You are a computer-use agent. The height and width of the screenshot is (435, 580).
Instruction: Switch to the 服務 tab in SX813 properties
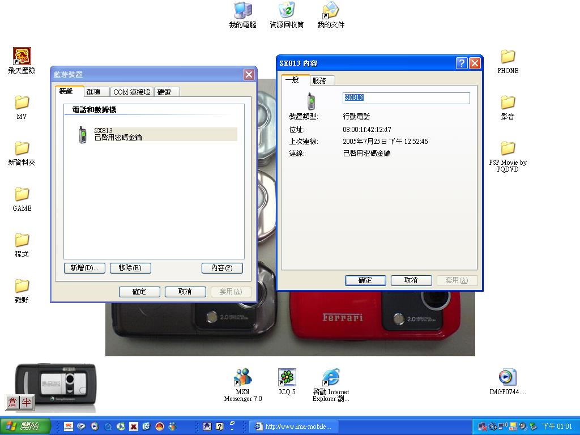tap(321, 80)
